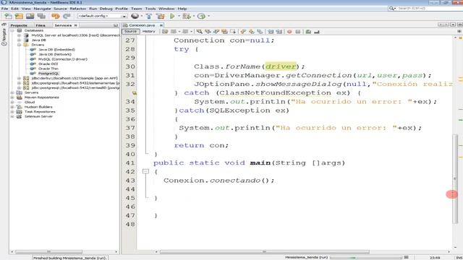Toggle the History view button
Screen dimensions: 463x260
(148, 31)
